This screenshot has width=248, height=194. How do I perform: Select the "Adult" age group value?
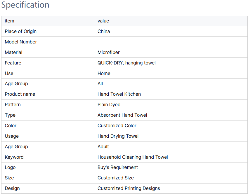(103, 147)
